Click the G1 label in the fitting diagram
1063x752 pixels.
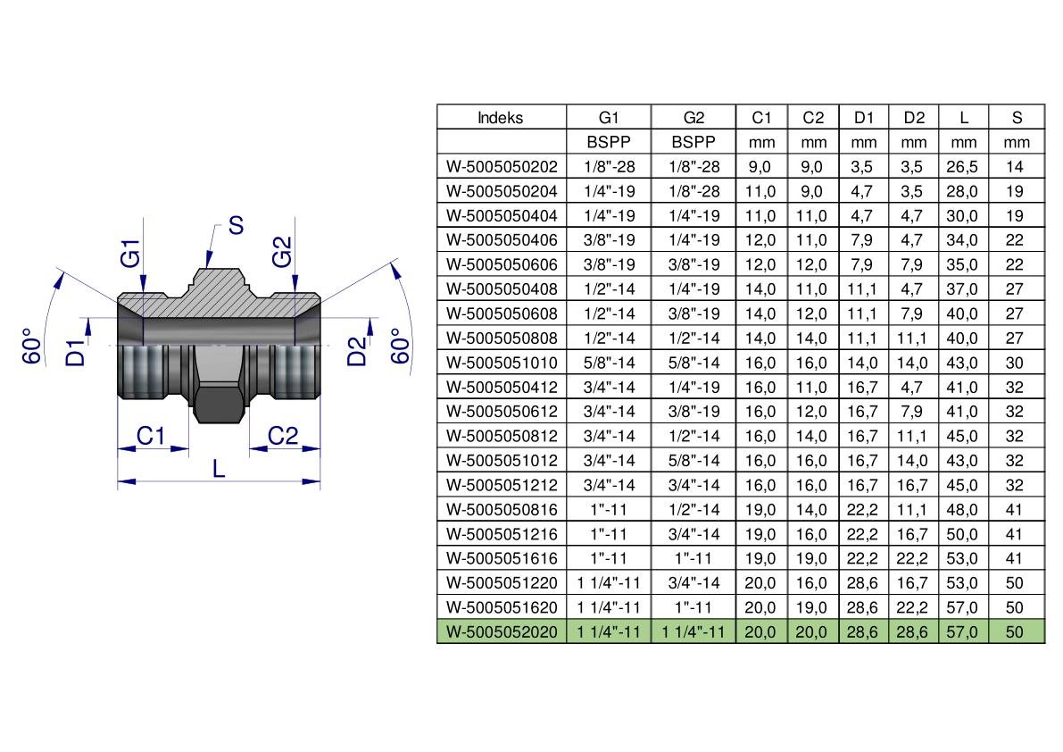click(132, 255)
